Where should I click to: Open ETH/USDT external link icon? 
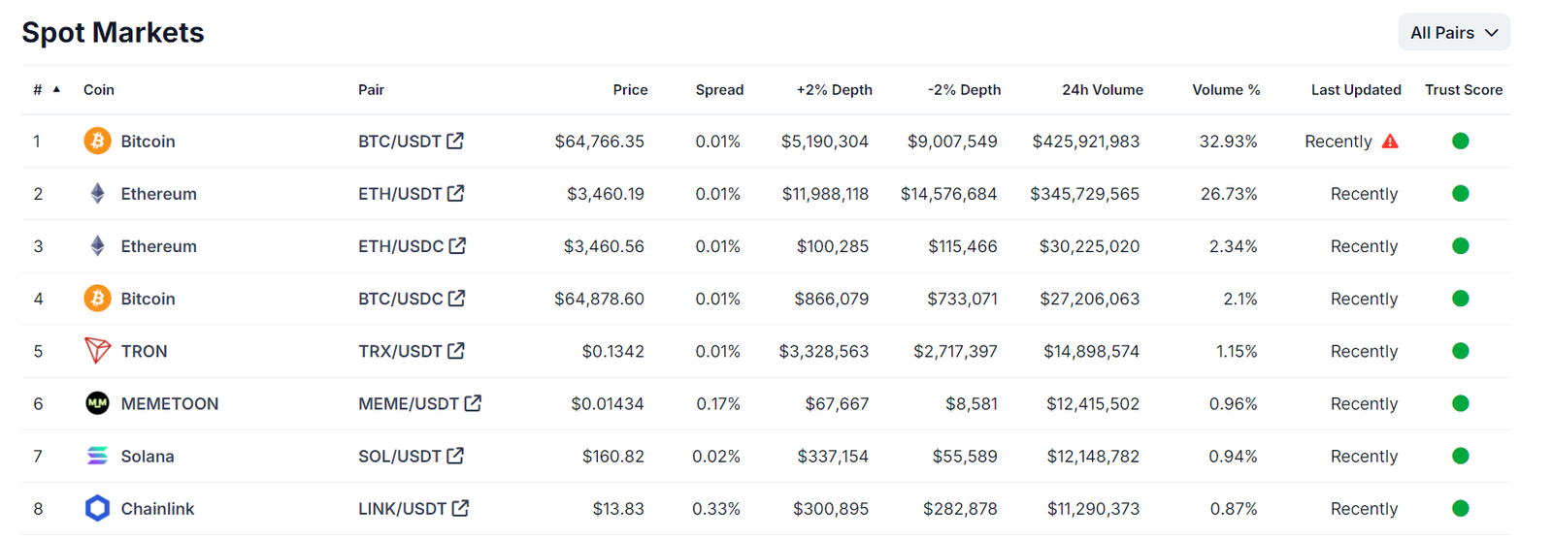[x=455, y=193]
